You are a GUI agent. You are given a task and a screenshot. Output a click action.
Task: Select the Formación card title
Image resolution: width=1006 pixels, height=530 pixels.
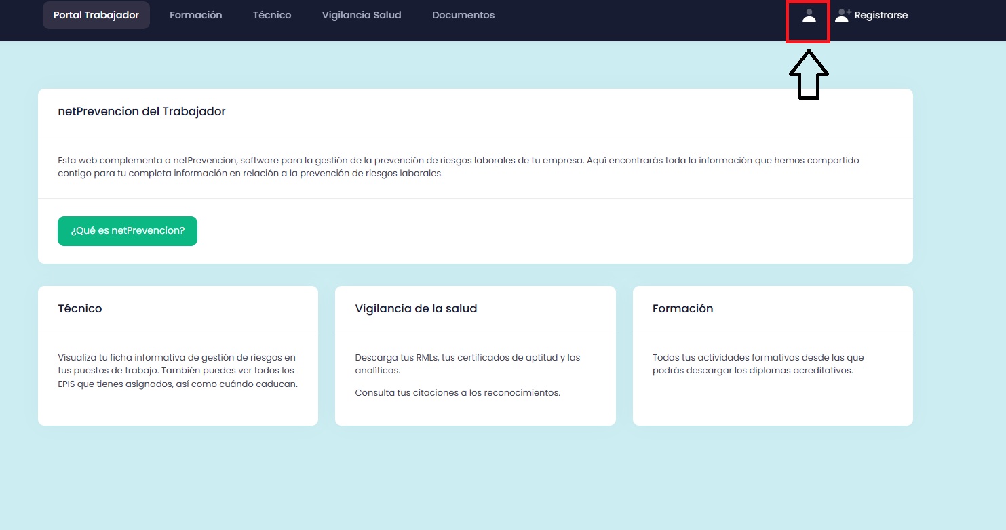(682, 308)
